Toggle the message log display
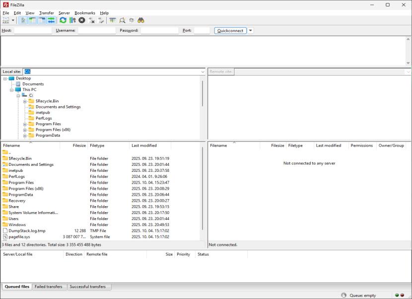This screenshot has width=412, height=299. (x=24, y=20)
